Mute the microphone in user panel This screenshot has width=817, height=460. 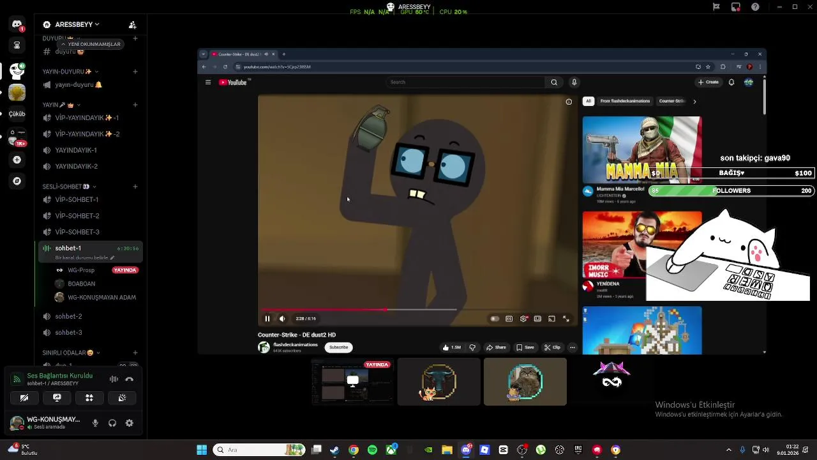point(95,423)
